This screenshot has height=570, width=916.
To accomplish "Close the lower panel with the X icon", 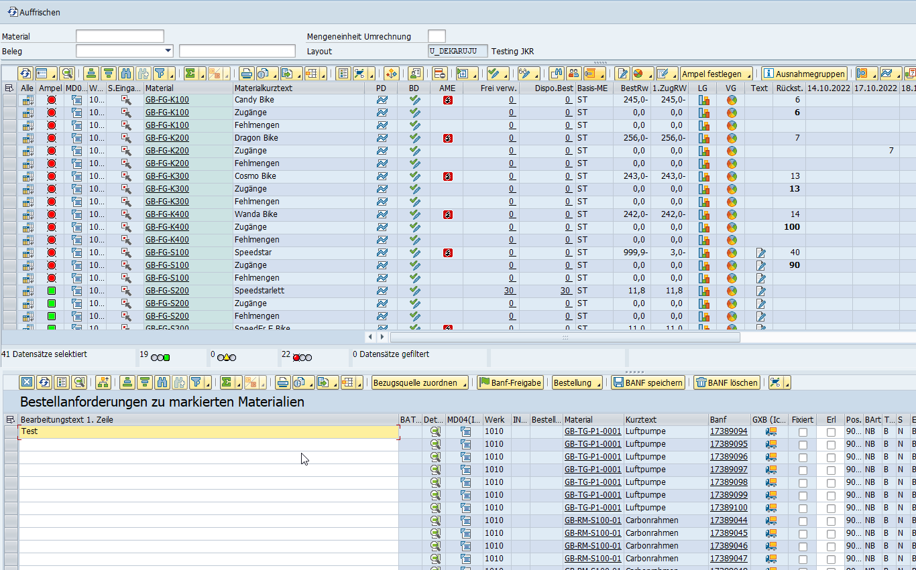I will [26, 383].
